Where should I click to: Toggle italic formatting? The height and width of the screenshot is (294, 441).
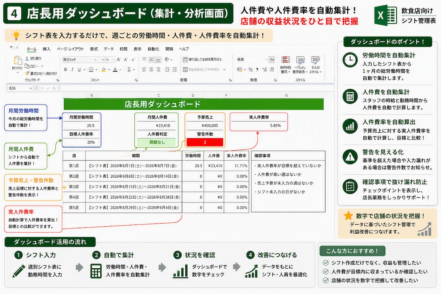72,70
